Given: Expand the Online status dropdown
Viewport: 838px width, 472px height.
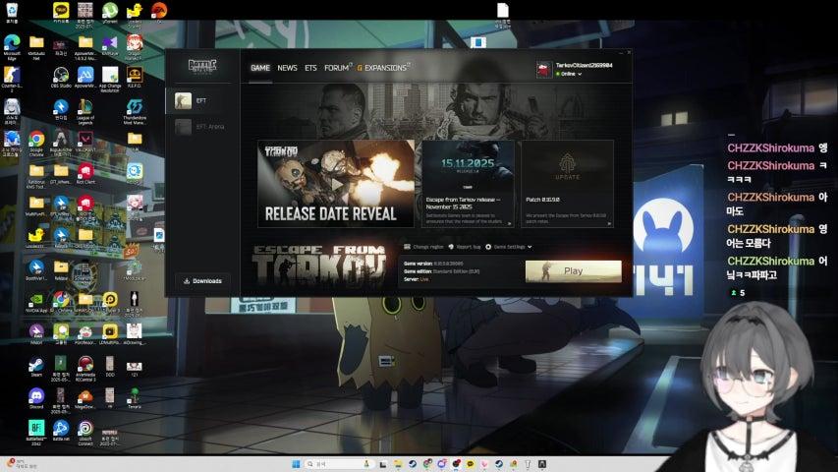Looking at the screenshot, I should [x=569, y=74].
